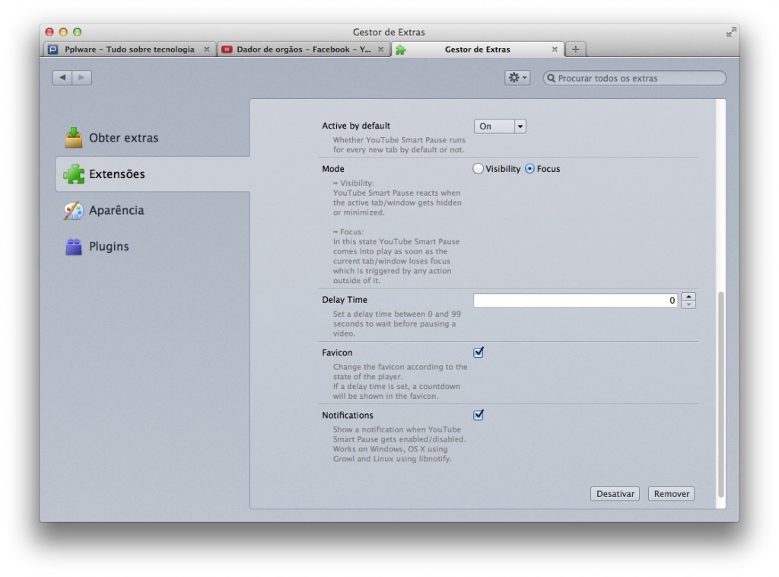Open the gear tools menu

coord(517,78)
